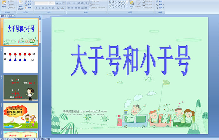The width and height of the screenshot is (219, 140).
Task: Click the Increase Font Size icon
Action: pyautogui.click(x=56, y=3)
